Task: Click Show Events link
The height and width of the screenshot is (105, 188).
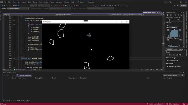Action: 175,55
